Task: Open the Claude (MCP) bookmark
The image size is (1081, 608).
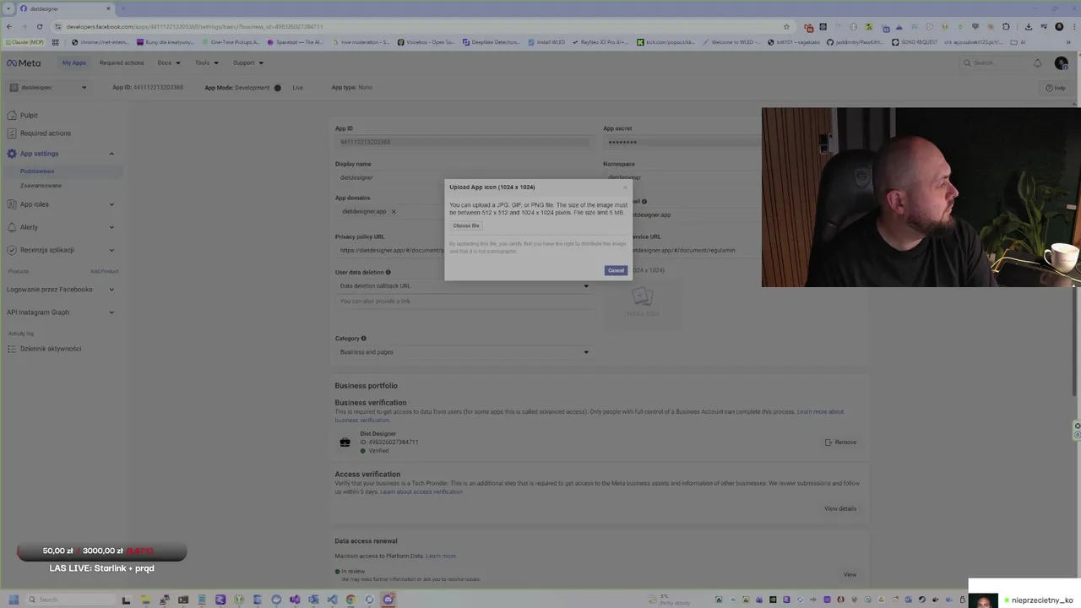Action: click(x=25, y=42)
